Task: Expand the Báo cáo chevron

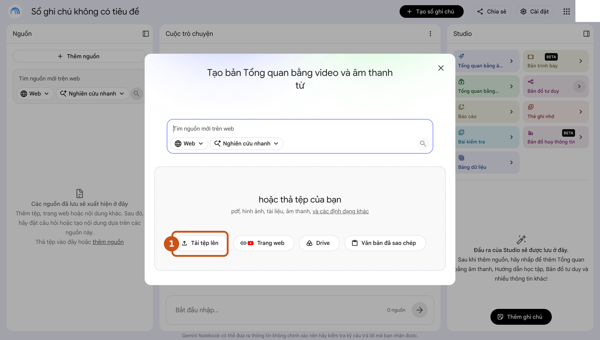Action: [x=511, y=112]
